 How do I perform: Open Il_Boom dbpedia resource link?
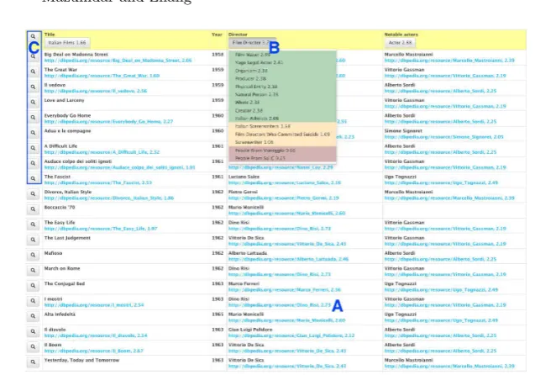[94, 351]
